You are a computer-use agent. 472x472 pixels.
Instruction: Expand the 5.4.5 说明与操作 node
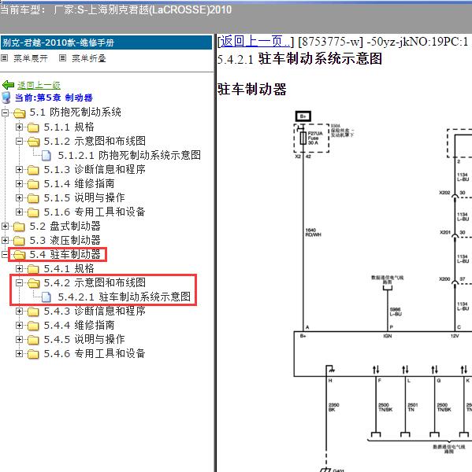pos(19,339)
